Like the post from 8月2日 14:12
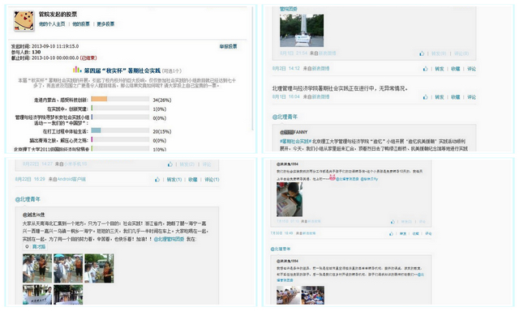This screenshot has width=519, height=311. [x=425, y=69]
